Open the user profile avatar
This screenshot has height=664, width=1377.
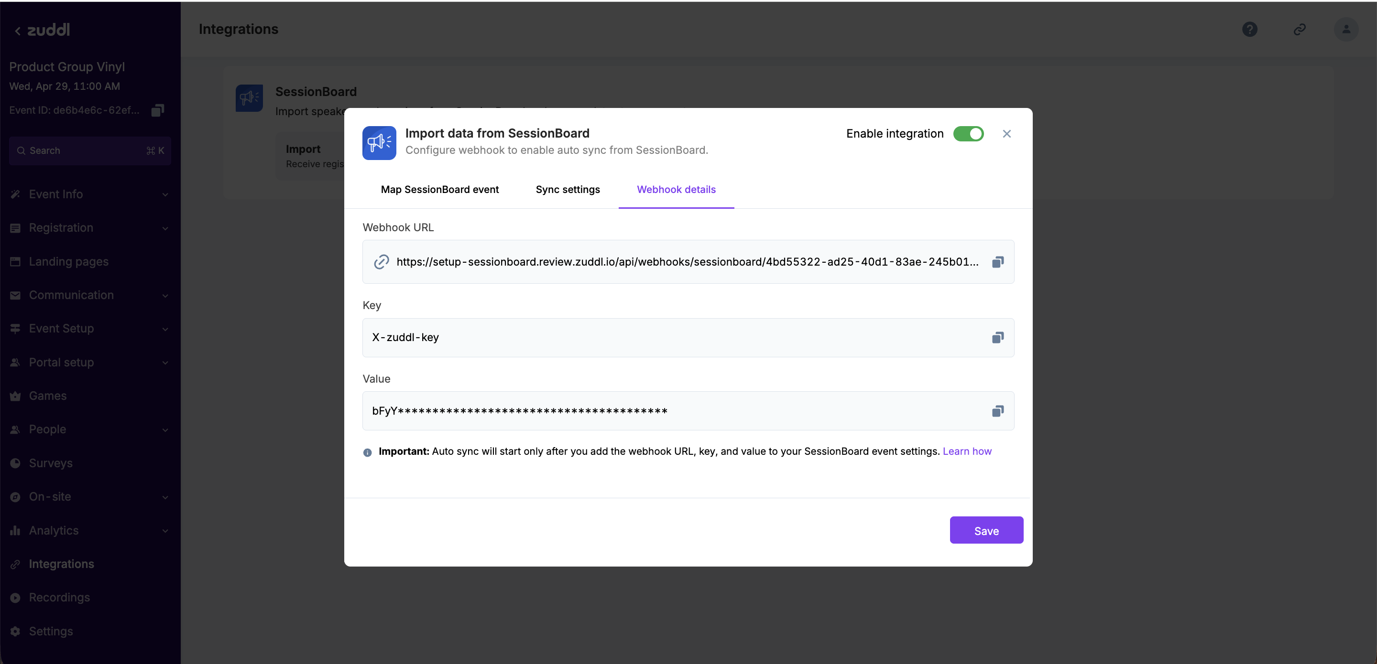tap(1346, 30)
